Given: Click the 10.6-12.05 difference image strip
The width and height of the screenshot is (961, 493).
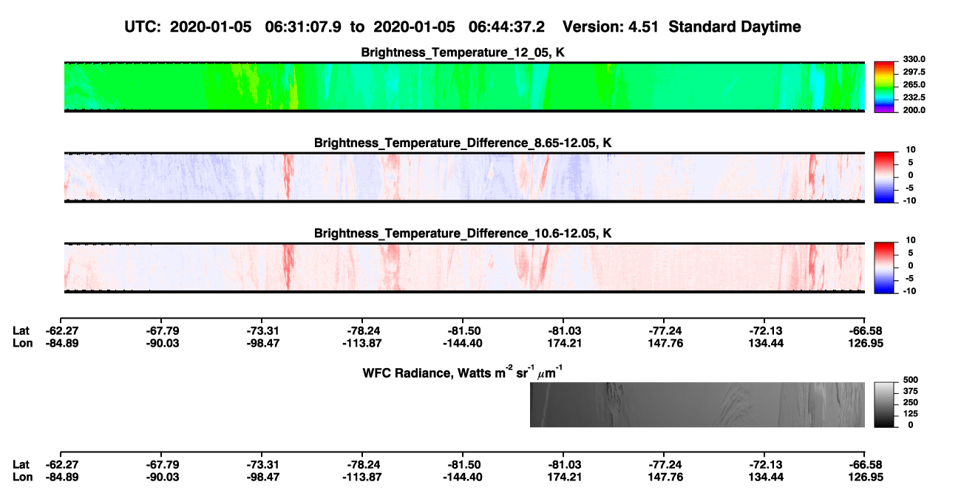Looking at the screenshot, I should click(464, 268).
